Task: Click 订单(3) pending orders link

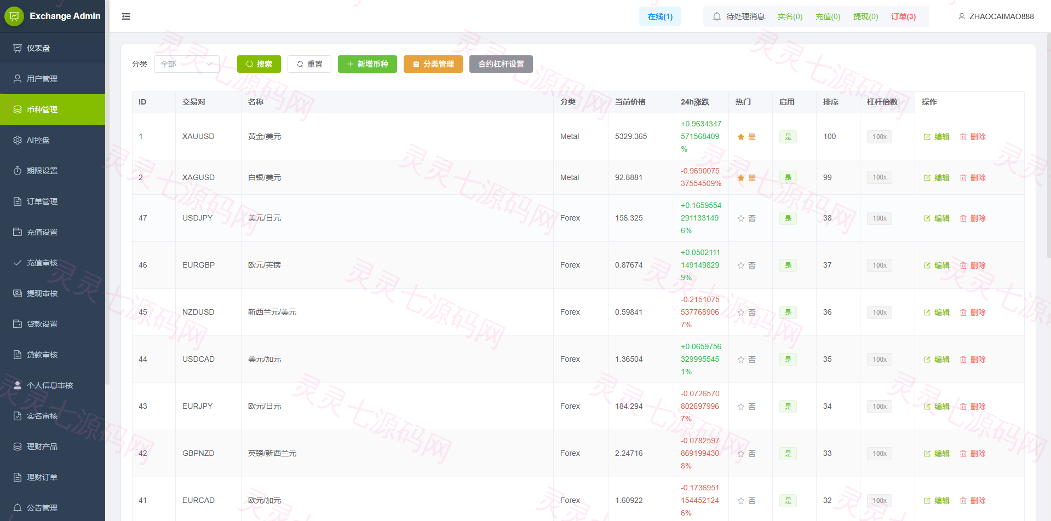Action: click(x=904, y=16)
